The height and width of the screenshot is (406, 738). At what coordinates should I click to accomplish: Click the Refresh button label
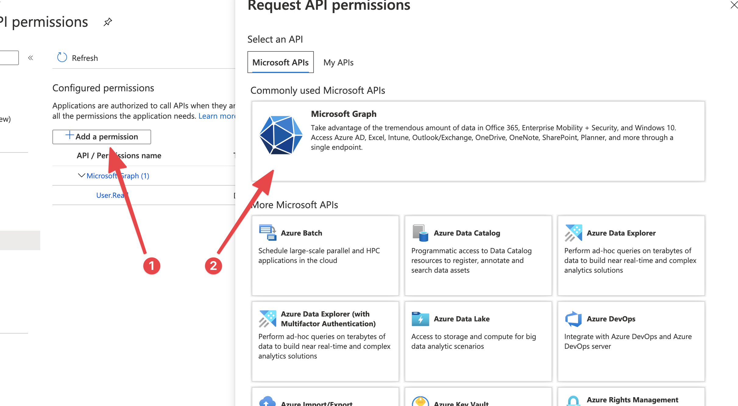(x=85, y=58)
